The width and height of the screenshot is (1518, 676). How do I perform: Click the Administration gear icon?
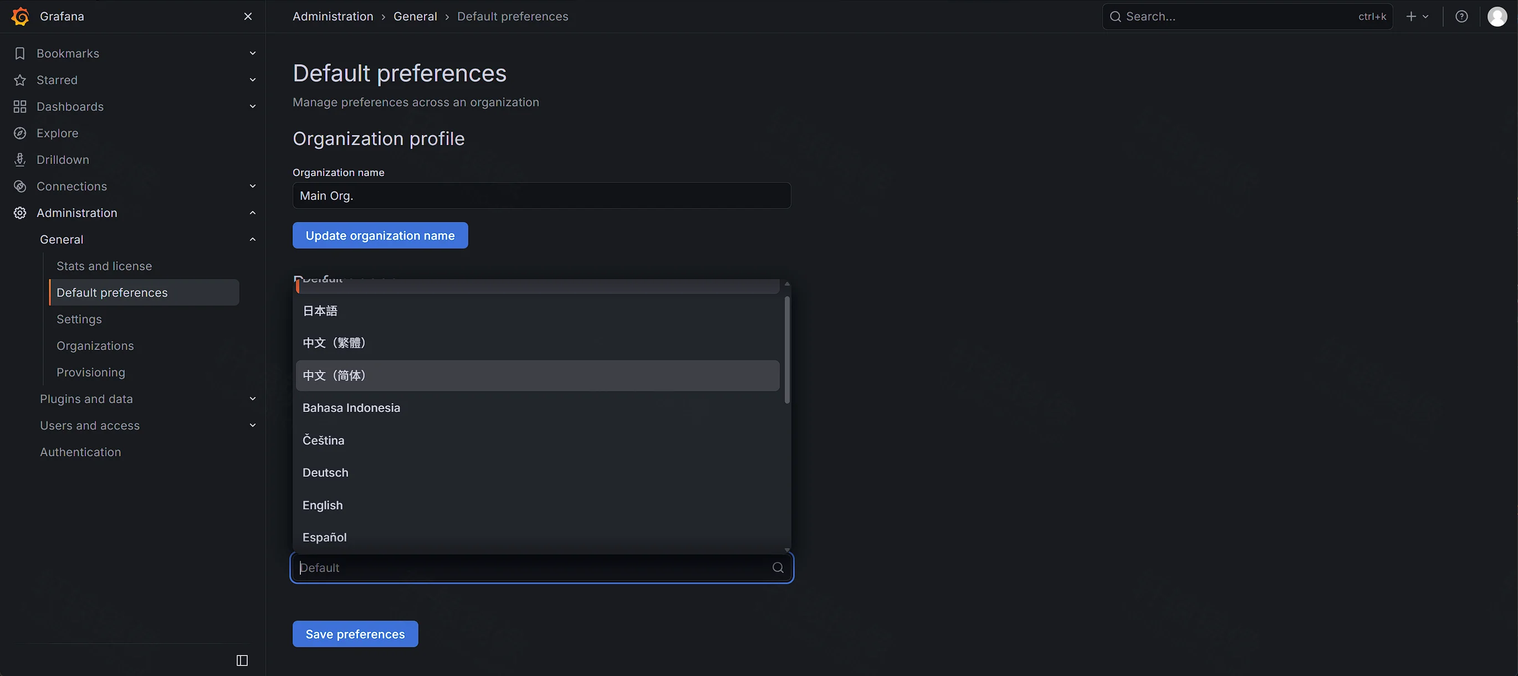[20, 213]
